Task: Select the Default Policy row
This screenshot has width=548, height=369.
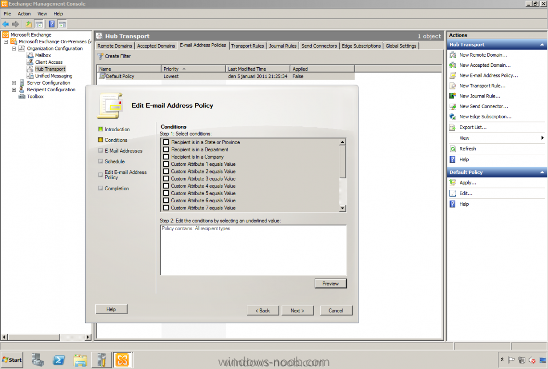Action: 226,76
